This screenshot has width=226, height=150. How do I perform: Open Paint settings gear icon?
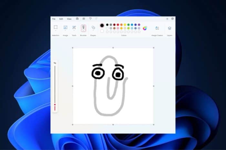172,19
